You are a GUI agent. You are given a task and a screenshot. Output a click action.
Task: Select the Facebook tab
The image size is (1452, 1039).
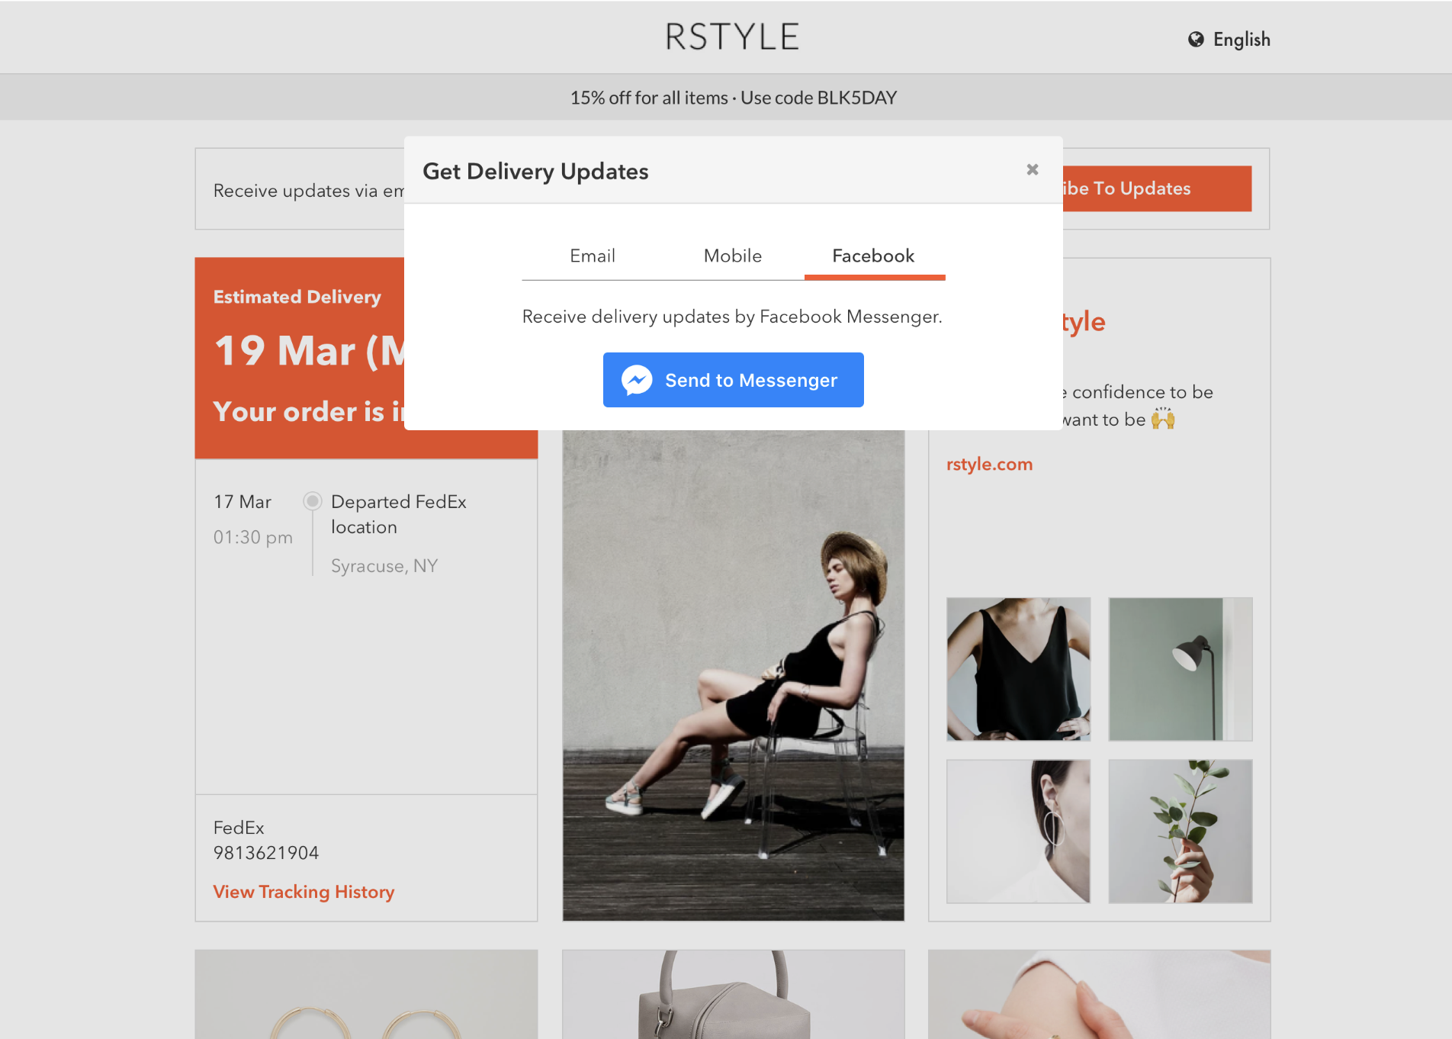coord(873,256)
